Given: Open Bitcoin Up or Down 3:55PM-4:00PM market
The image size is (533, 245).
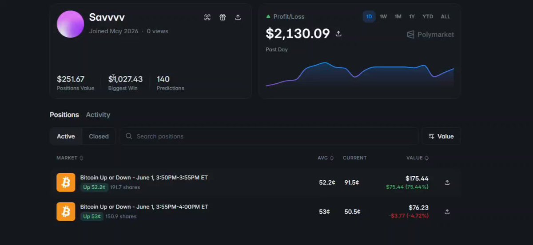Looking at the screenshot, I should coord(144,206).
